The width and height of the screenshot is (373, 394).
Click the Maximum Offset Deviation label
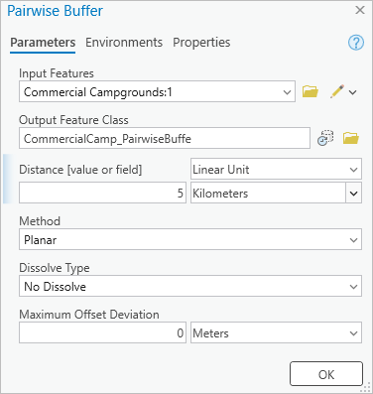tap(89, 315)
